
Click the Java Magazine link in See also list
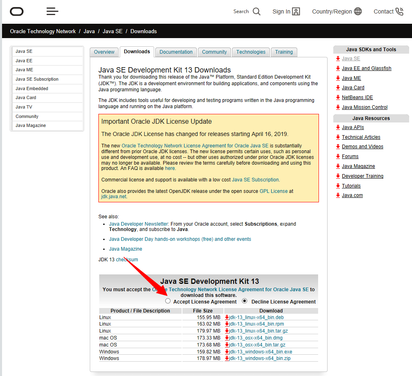(x=125, y=249)
